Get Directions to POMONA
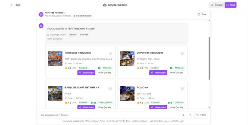Image resolution: width=248 pixels, height=125 pixels. pyautogui.click(x=158, y=107)
